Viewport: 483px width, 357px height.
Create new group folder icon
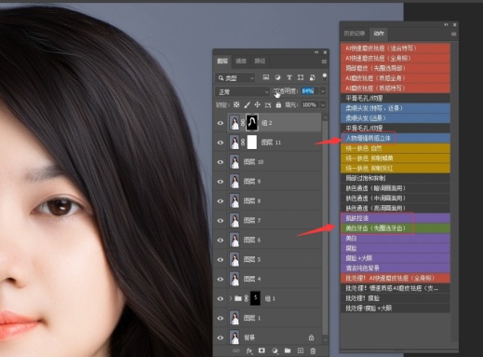288,350
